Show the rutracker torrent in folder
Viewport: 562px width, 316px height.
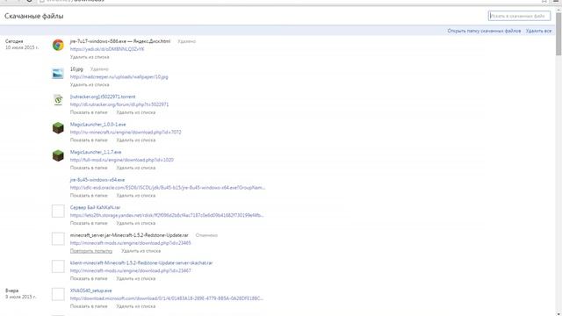[89, 112]
